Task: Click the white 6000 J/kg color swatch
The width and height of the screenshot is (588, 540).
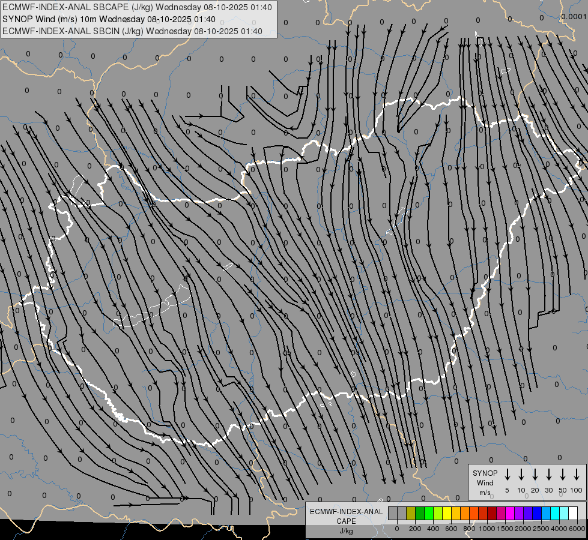Action: (573, 513)
